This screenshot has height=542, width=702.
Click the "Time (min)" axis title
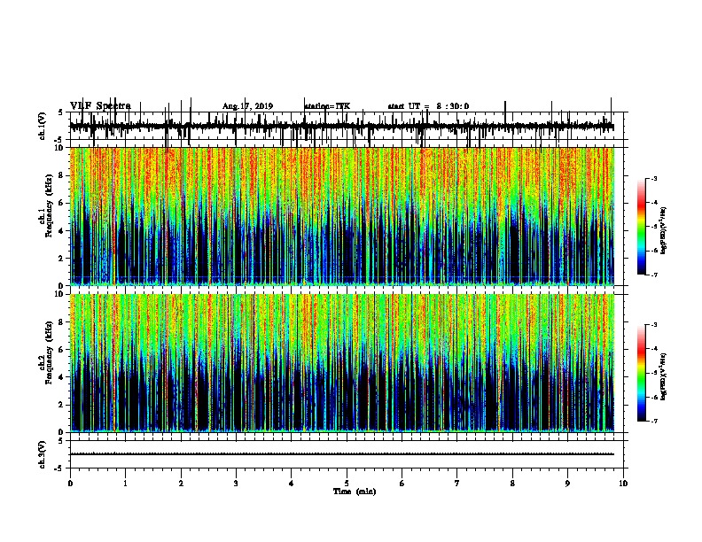pos(355,492)
